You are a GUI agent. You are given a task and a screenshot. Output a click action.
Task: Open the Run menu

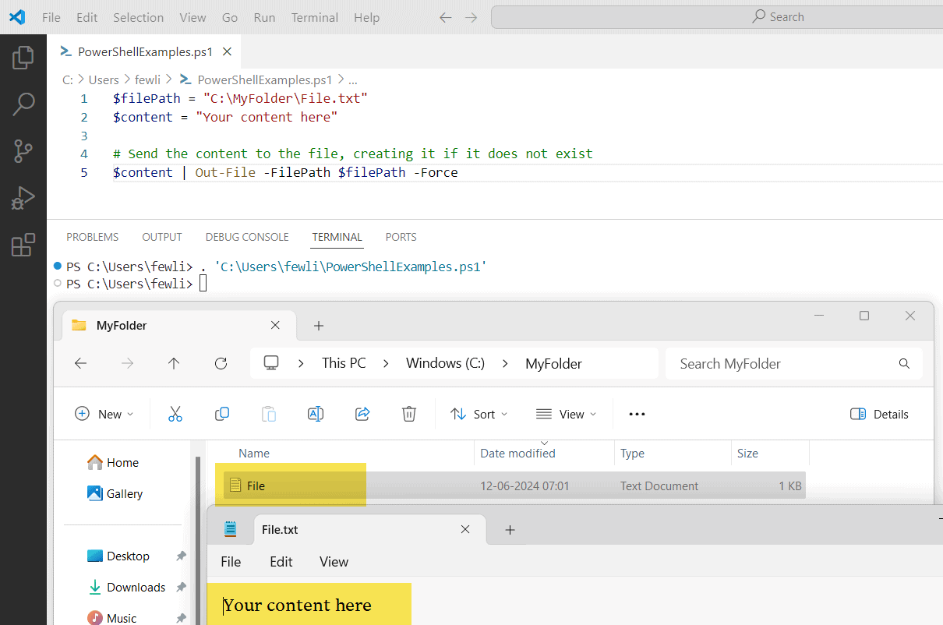tap(264, 17)
